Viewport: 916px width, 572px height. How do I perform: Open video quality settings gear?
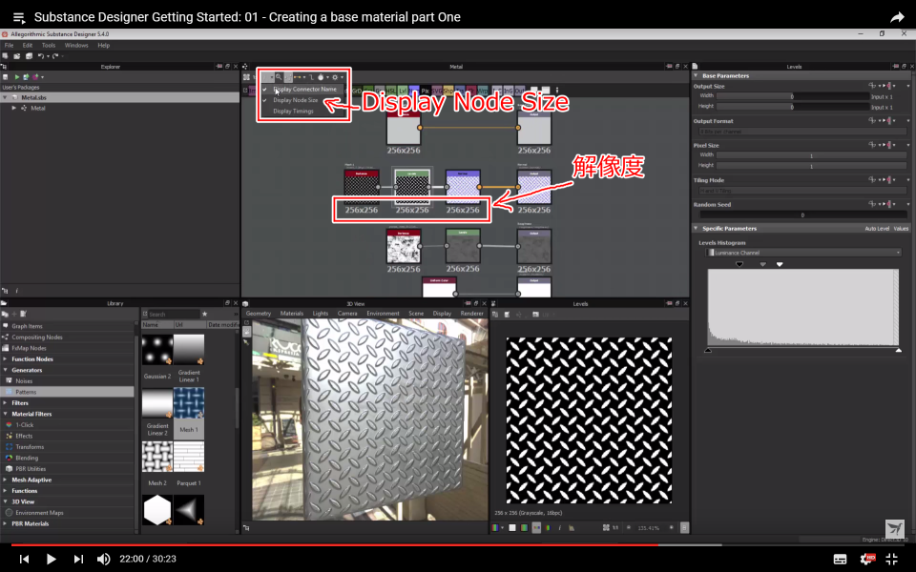click(x=866, y=560)
